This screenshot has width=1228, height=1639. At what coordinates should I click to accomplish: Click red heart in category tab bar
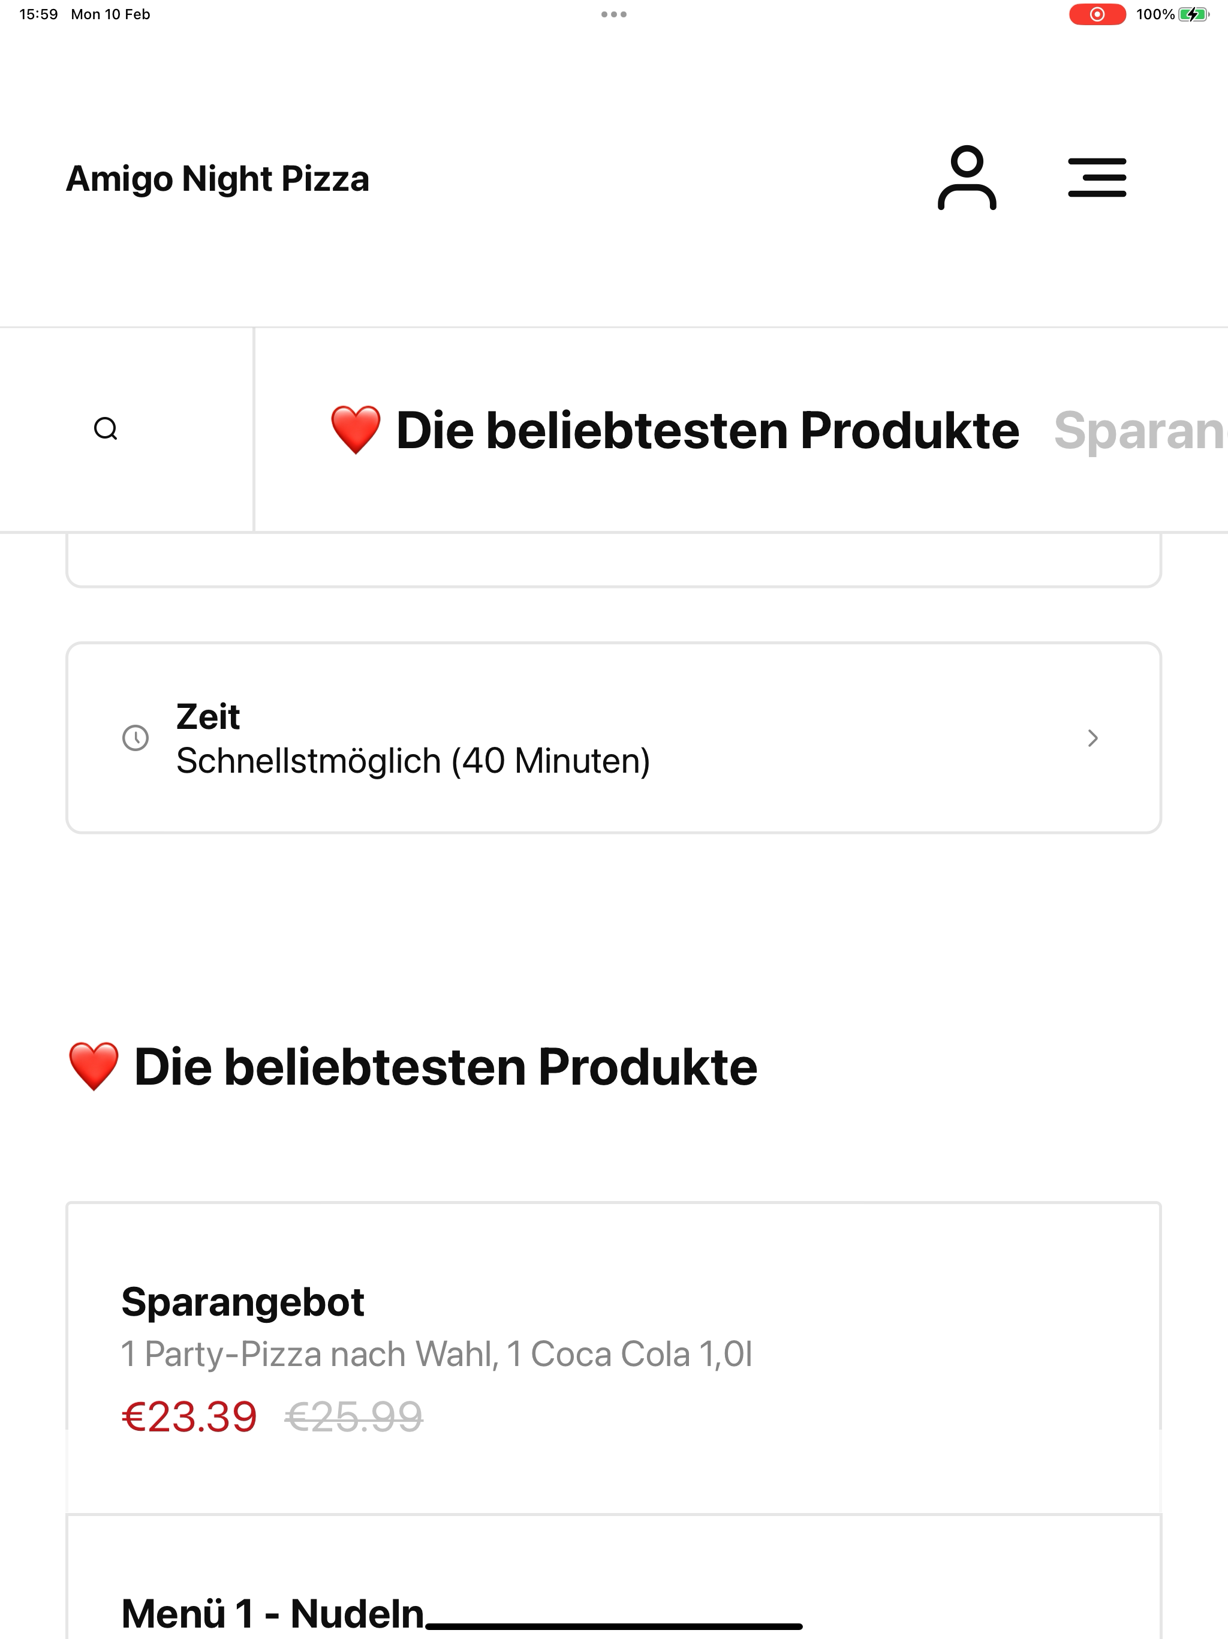[x=356, y=430]
